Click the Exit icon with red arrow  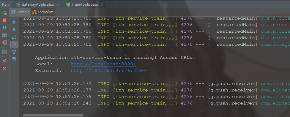click(x=4, y=42)
